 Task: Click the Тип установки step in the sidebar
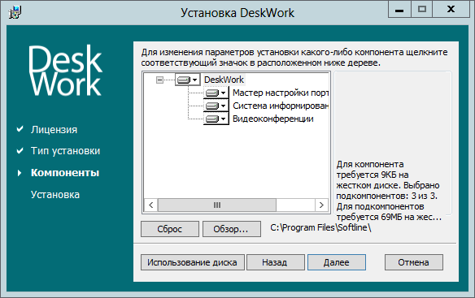(x=65, y=151)
